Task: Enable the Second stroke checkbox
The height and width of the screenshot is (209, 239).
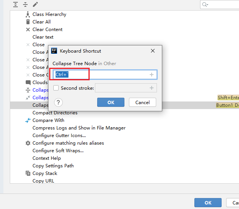Action: (56, 88)
